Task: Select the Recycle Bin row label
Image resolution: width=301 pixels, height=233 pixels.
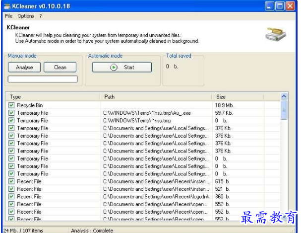Action: click(x=30, y=105)
